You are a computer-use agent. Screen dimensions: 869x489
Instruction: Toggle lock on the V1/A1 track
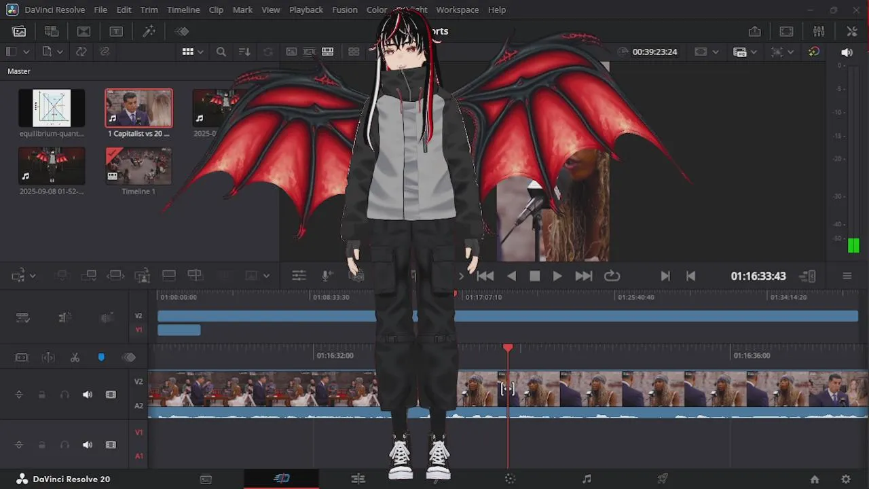42,445
